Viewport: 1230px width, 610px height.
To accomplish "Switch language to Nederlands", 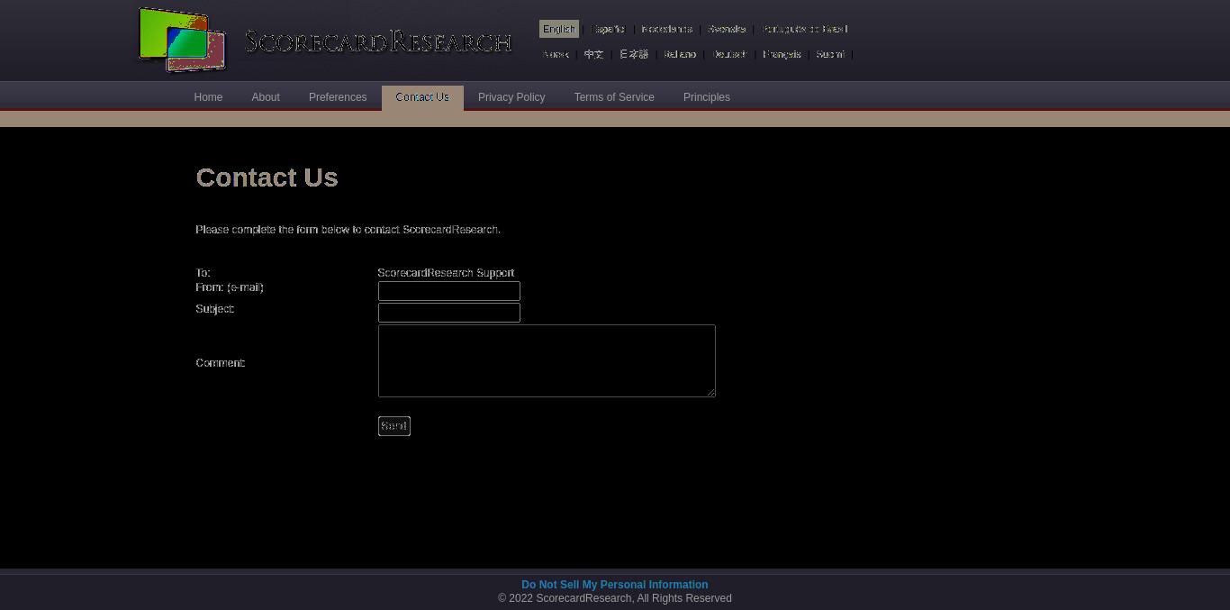I will 667,29.
